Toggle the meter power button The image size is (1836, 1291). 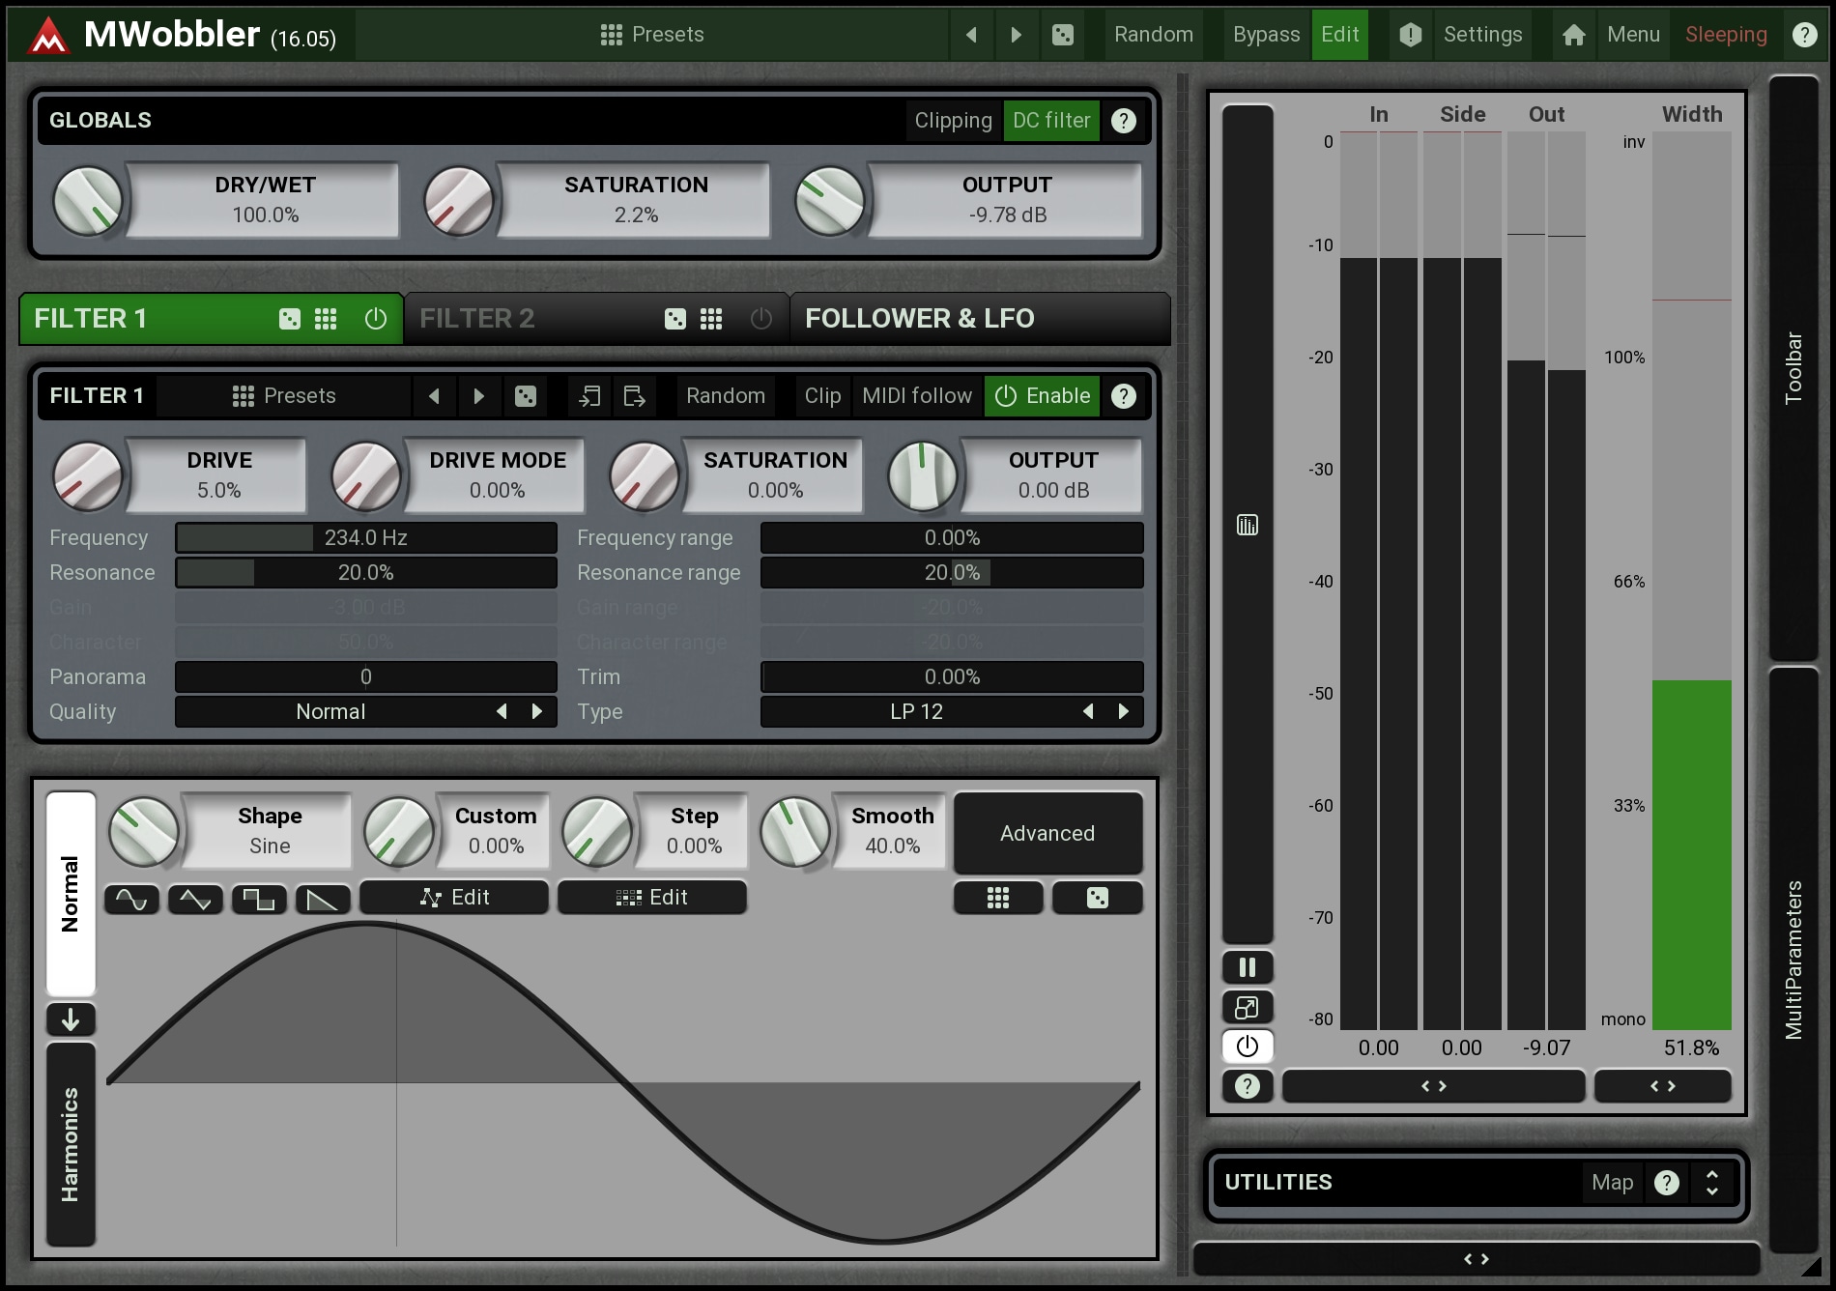point(1247,1047)
